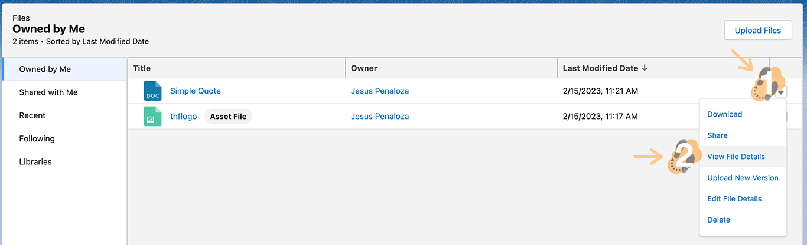807x245 pixels.
Task: Sort by the Title column header
Action: pos(142,68)
